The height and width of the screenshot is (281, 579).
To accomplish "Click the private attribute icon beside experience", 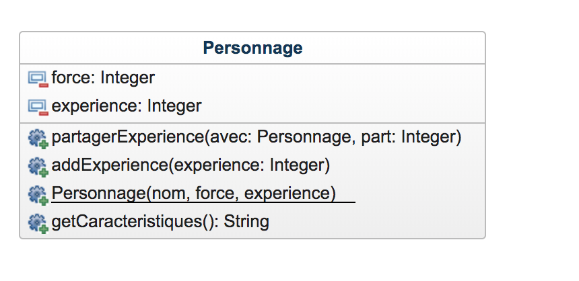I will coord(38,107).
